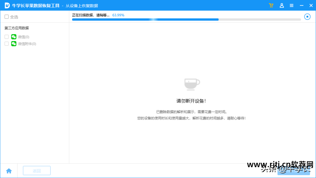
Task: Click the WeChat icon beside 微信附件
Action: point(13,44)
